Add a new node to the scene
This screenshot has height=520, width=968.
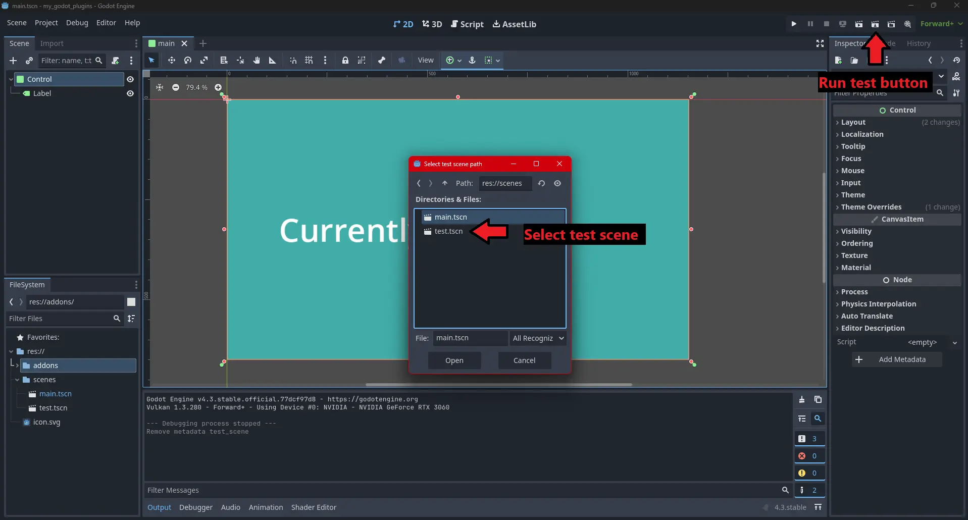(x=13, y=61)
